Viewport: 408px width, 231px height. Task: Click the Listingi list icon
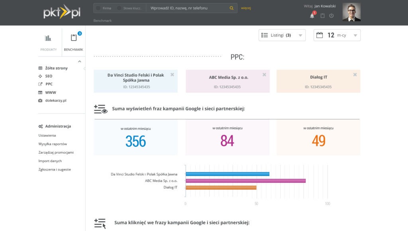(265, 35)
